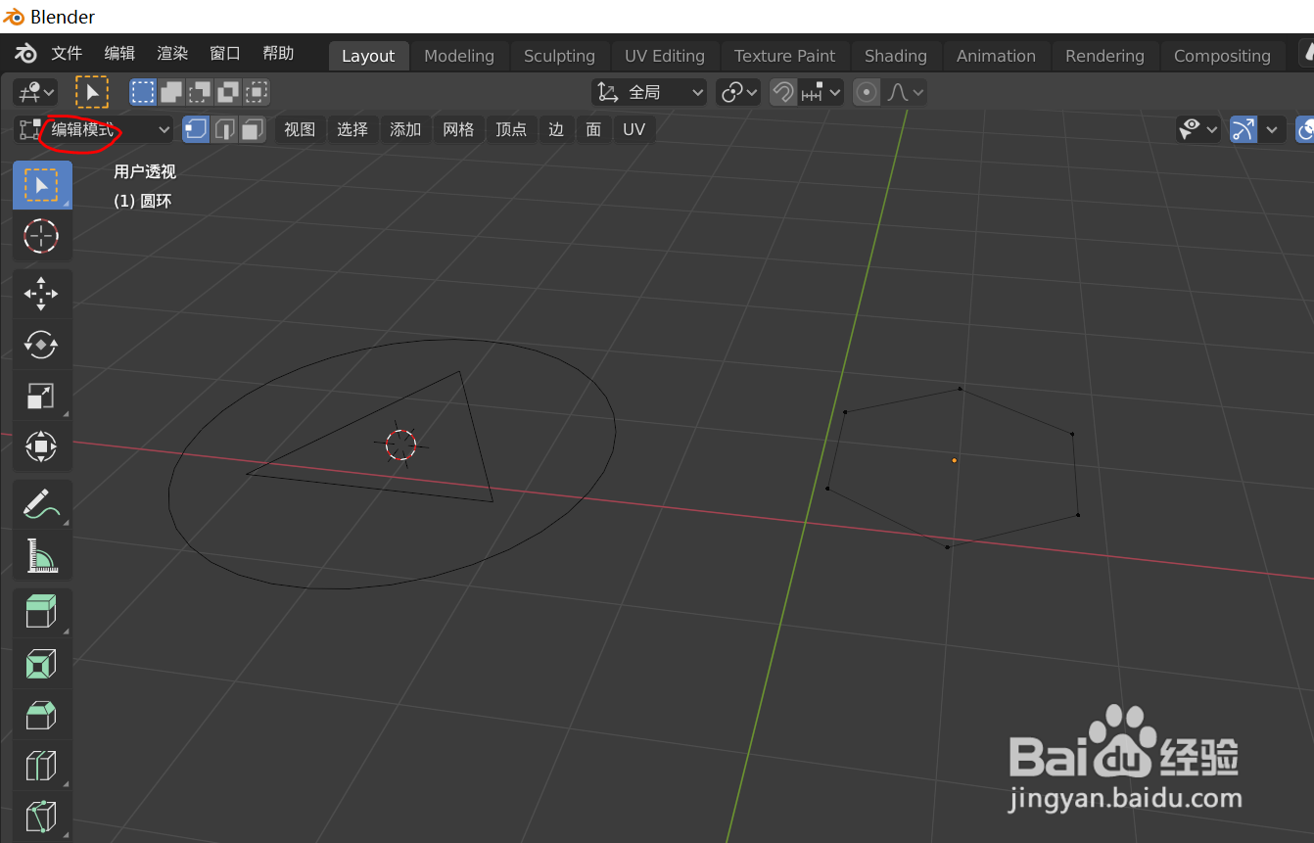Select the Scale tool
Screen dimensions: 1314x843
pos(41,396)
